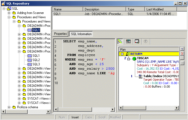The image size is (188, 120).
Task: Click the SQL3 item icon in the tree
Action: [x=30, y=64]
